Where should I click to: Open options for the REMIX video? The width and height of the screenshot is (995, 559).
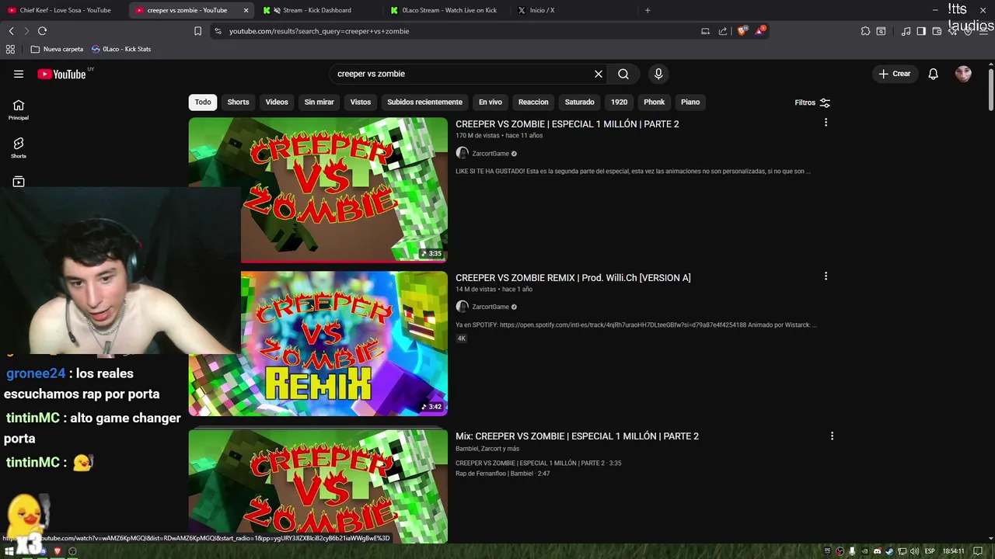[826, 276]
